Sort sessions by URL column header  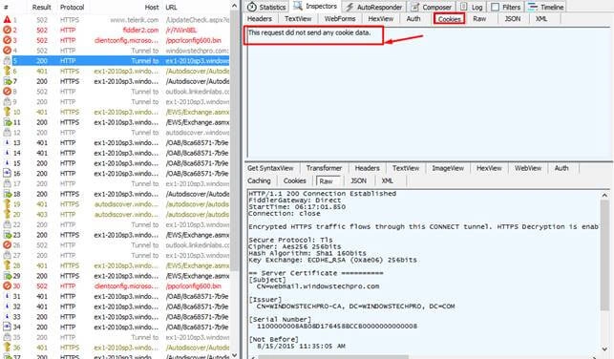tap(171, 7)
